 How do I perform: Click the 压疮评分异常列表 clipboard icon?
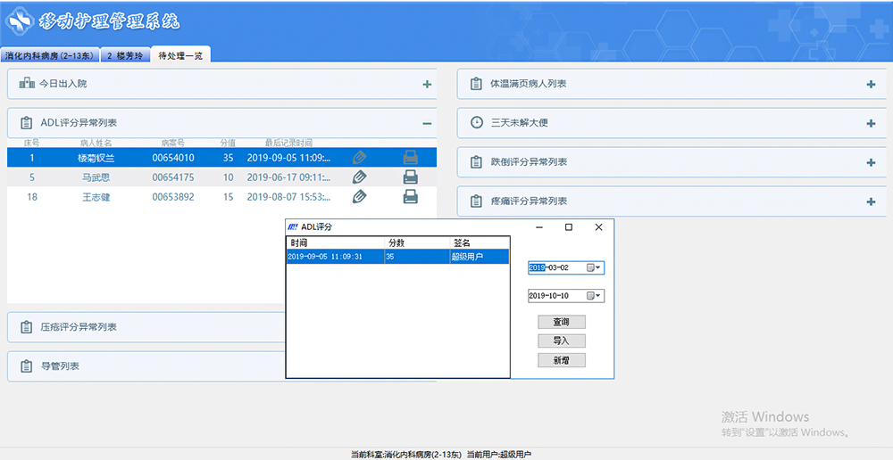[26, 327]
